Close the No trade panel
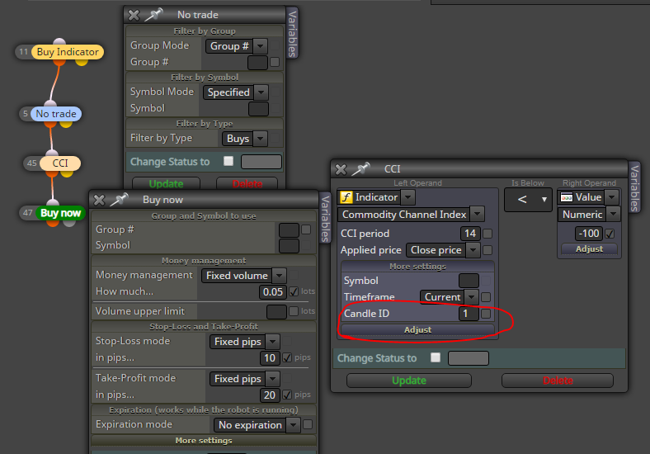650x454 pixels. 134,16
